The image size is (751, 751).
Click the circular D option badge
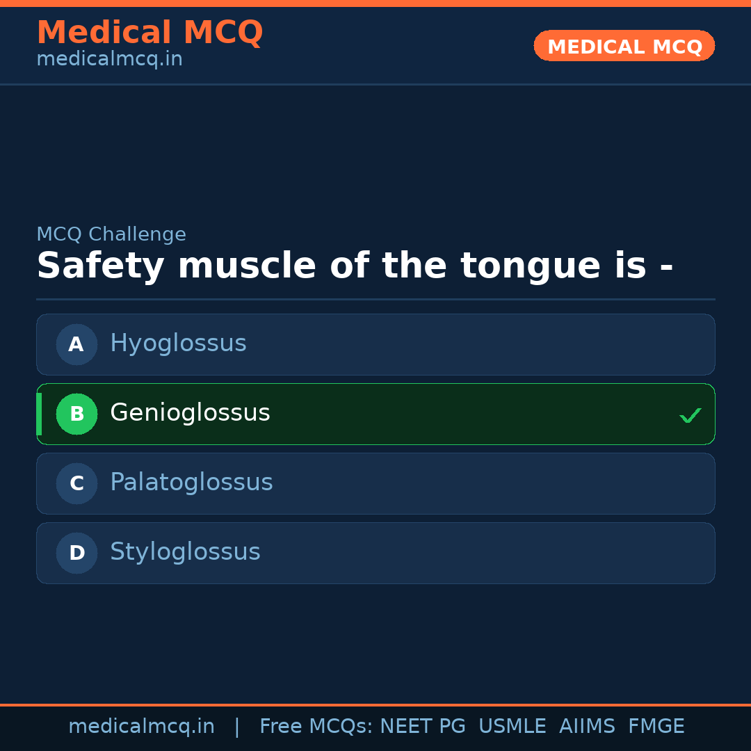pos(76,553)
